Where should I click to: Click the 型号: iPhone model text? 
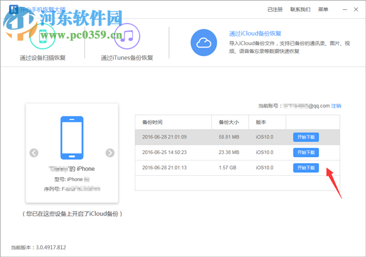pyautogui.click(x=72, y=179)
